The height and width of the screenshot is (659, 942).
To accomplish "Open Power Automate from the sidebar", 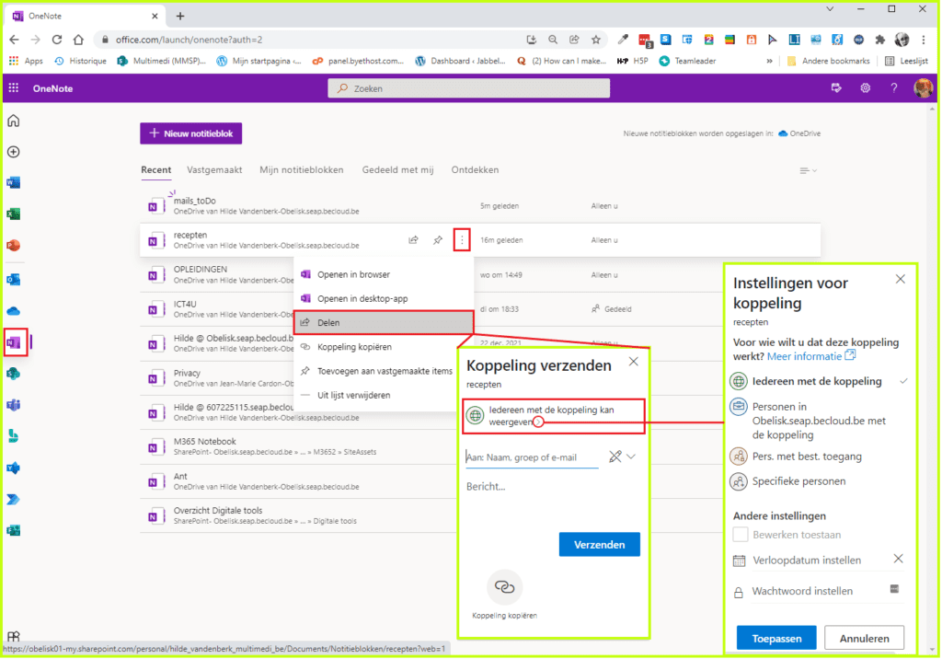I will point(13,499).
